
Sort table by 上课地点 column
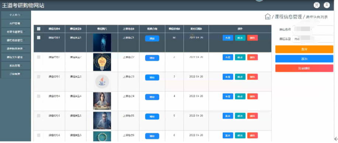[128, 29]
